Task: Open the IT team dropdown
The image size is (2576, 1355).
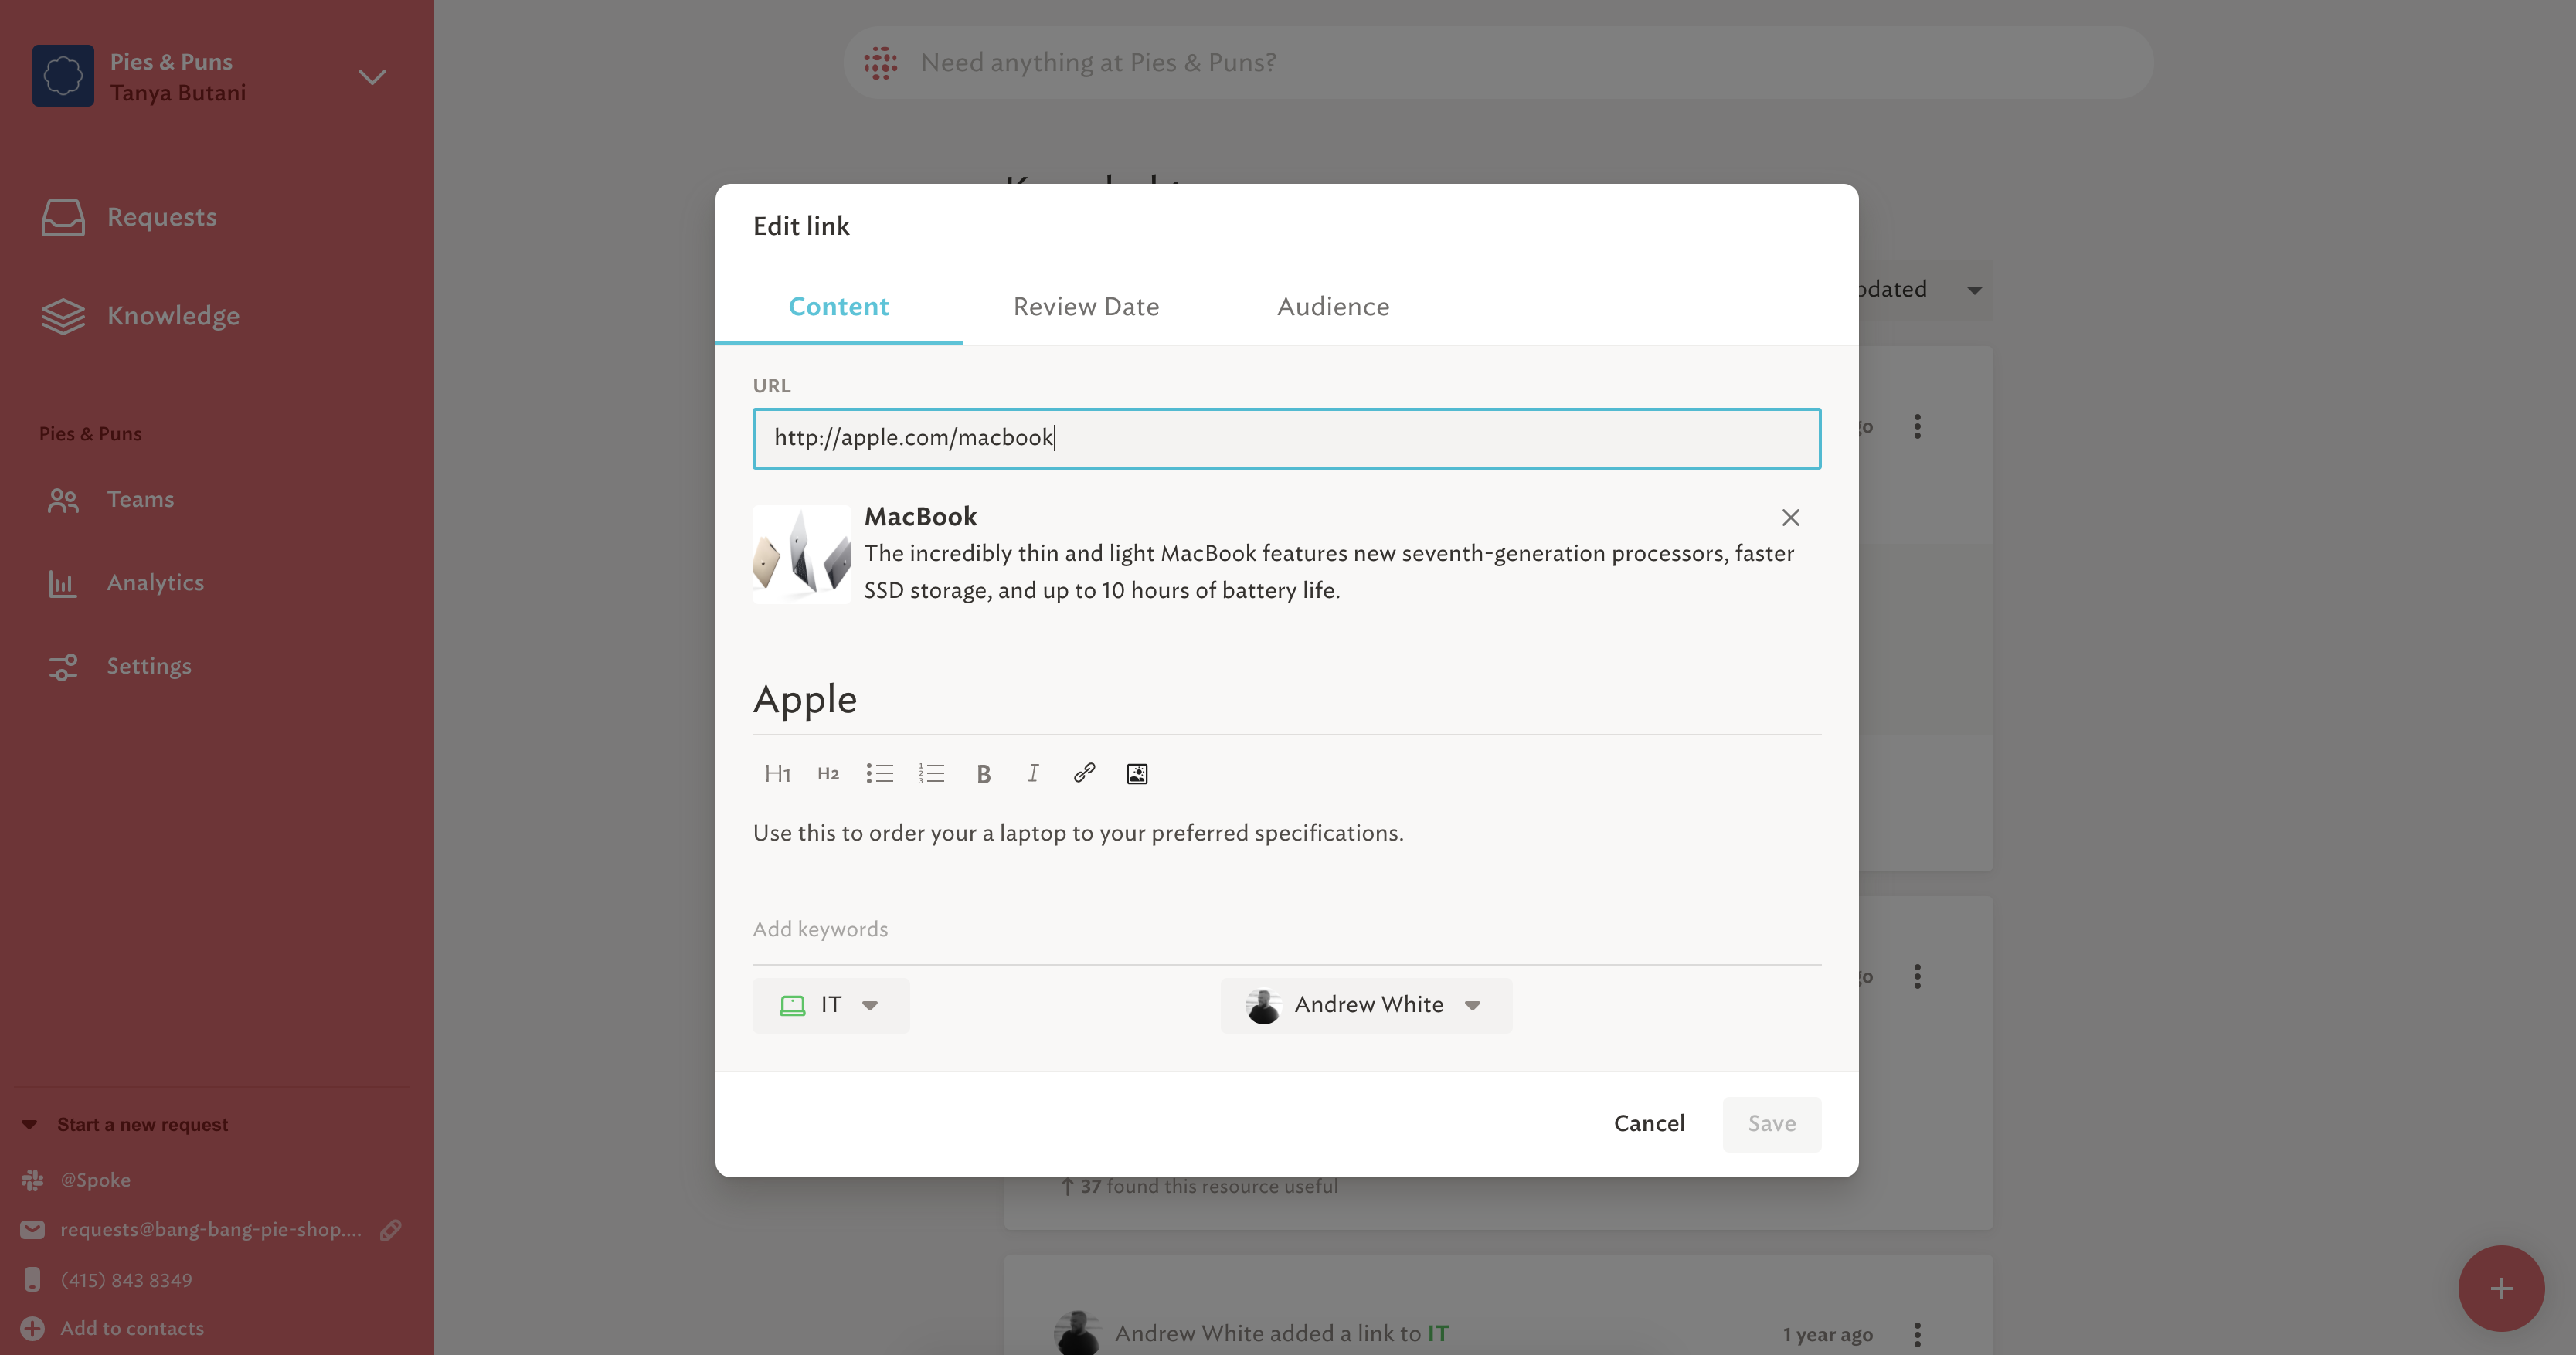Action: tap(831, 1005)
